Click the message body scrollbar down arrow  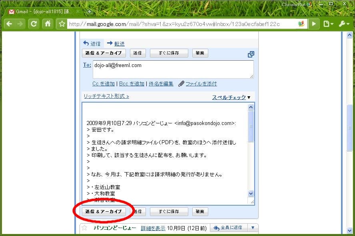pos(251,193)
